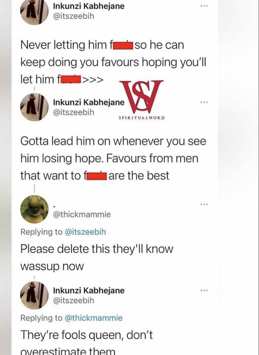
Task: Open more options on @thickmammie reply
Action: [204, 205]
